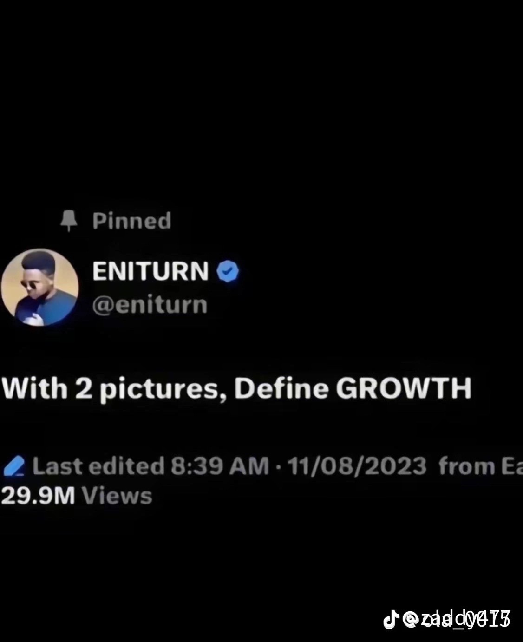Click the truncated 'from Ea' location text
523x642 pixels.
click(x=481, y=466)
